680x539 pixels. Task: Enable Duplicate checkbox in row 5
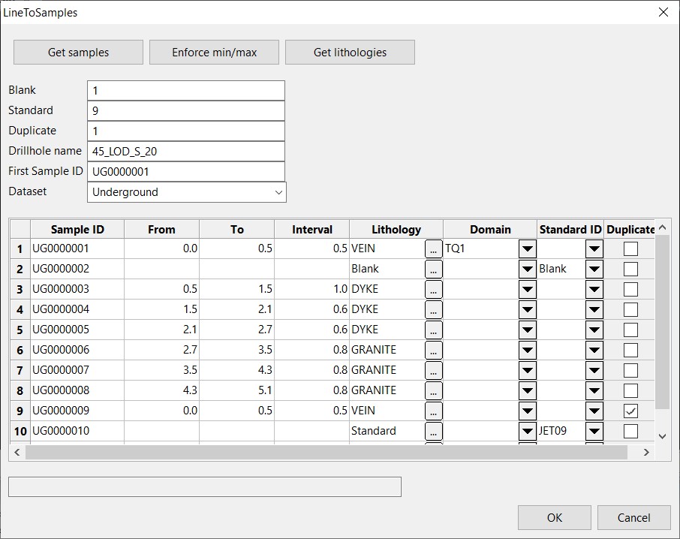pyautogui.click(x=630, y=330)
